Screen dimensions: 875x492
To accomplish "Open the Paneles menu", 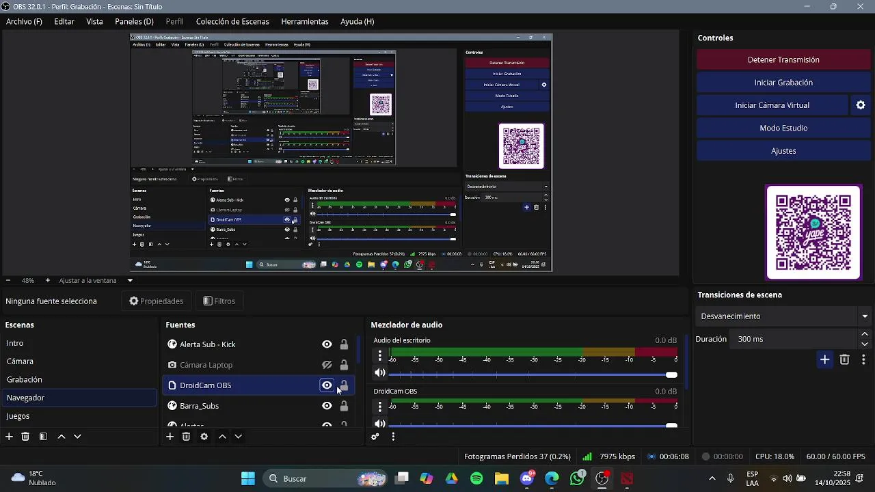I will (134, 21).
